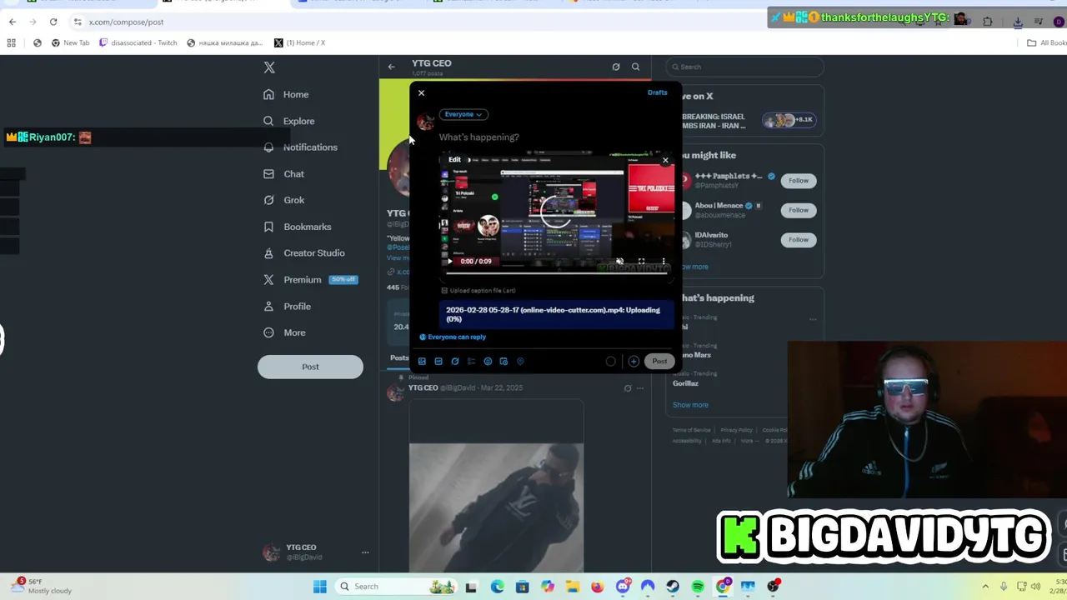Open disassociated - Twitch bookmark
Viewport: 1067px width, 600px height.
tap(138, 42)
